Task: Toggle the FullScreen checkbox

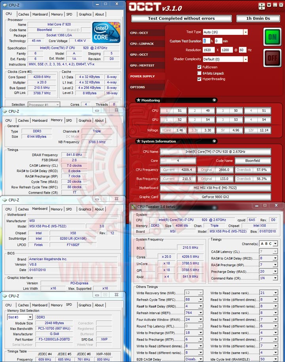Action: 199,67
